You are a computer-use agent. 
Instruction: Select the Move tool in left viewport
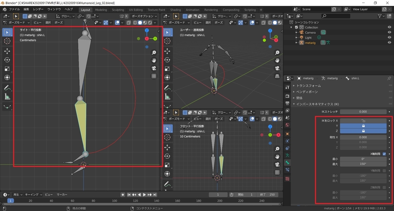click(7, 51)
